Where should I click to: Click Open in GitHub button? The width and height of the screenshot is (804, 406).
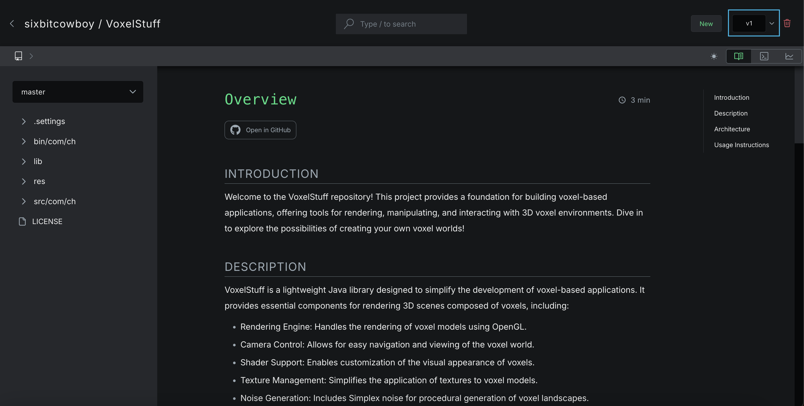coord(260,130)
